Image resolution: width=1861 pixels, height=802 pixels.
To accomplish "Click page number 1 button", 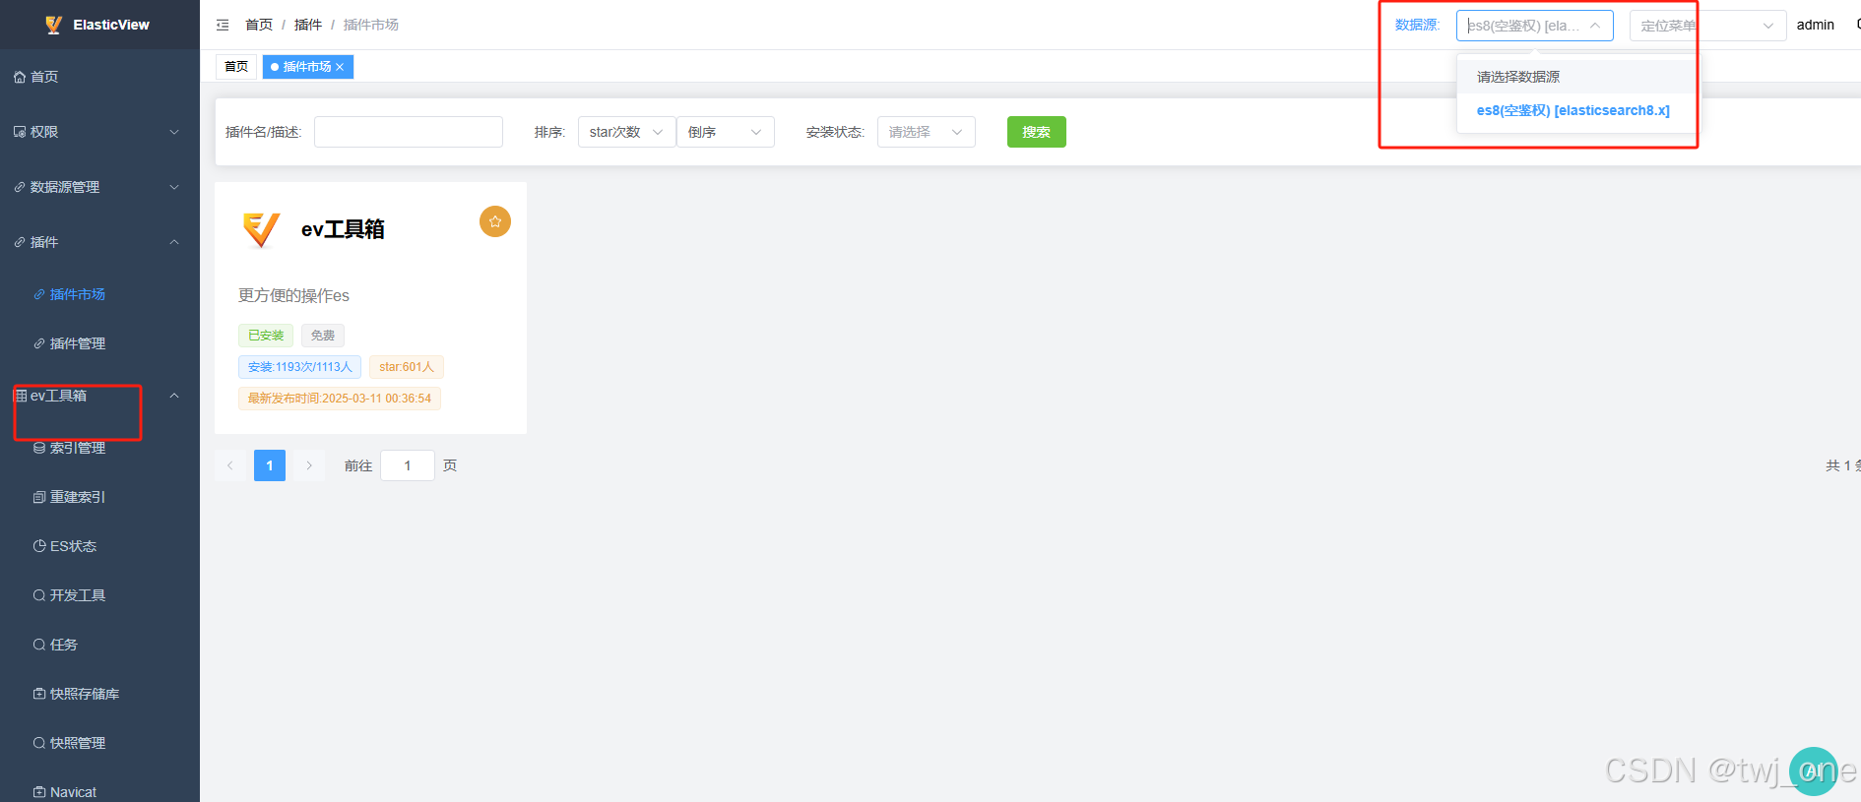I will point(270,465).
